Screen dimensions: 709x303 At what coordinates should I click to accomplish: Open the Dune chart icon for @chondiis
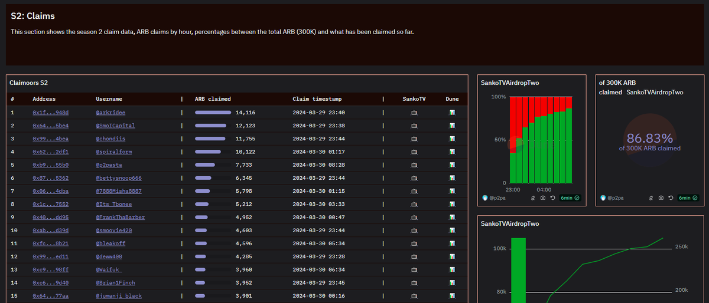[x=452, y=139]
